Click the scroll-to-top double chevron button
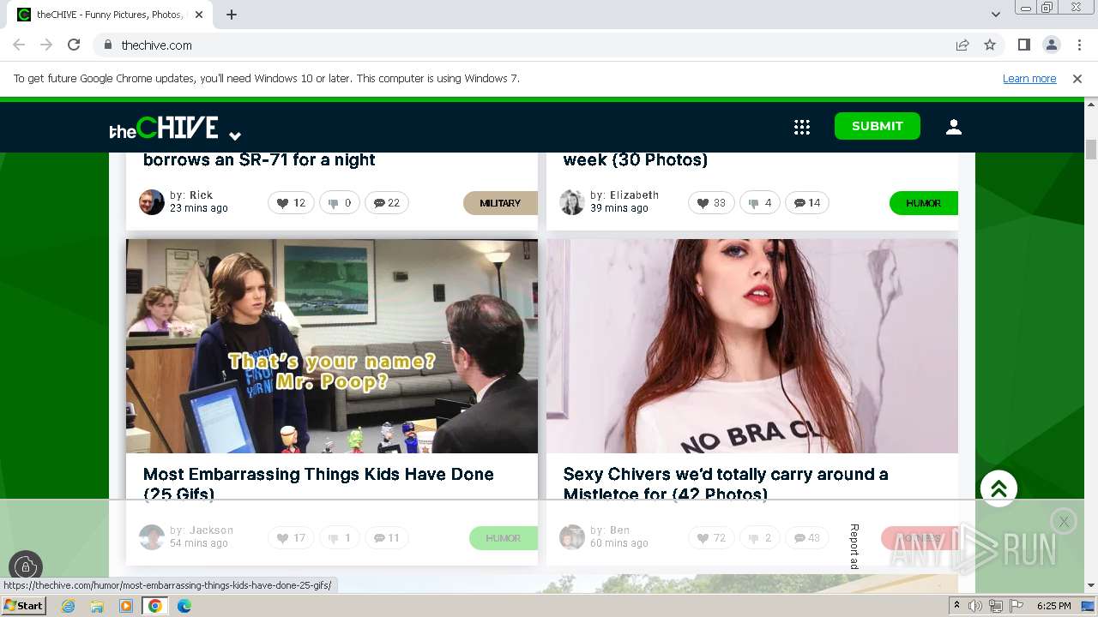 click(x=998, y=488)
